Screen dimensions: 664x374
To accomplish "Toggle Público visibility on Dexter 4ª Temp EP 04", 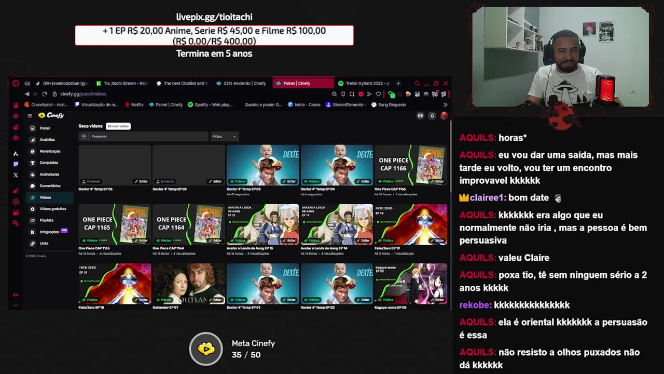I will 312,181.
